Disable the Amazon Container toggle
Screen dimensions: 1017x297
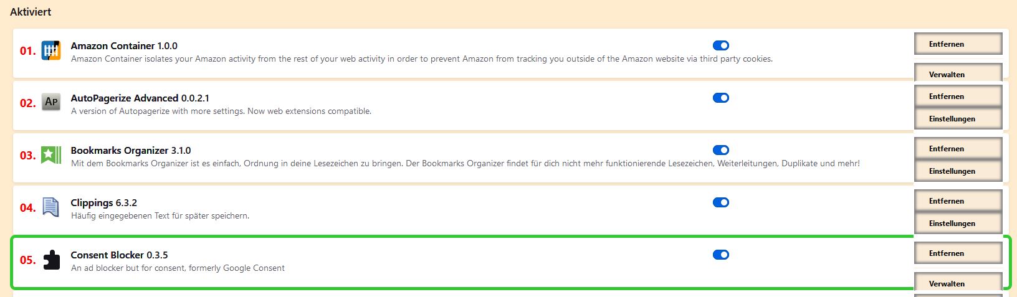(720, 45)
